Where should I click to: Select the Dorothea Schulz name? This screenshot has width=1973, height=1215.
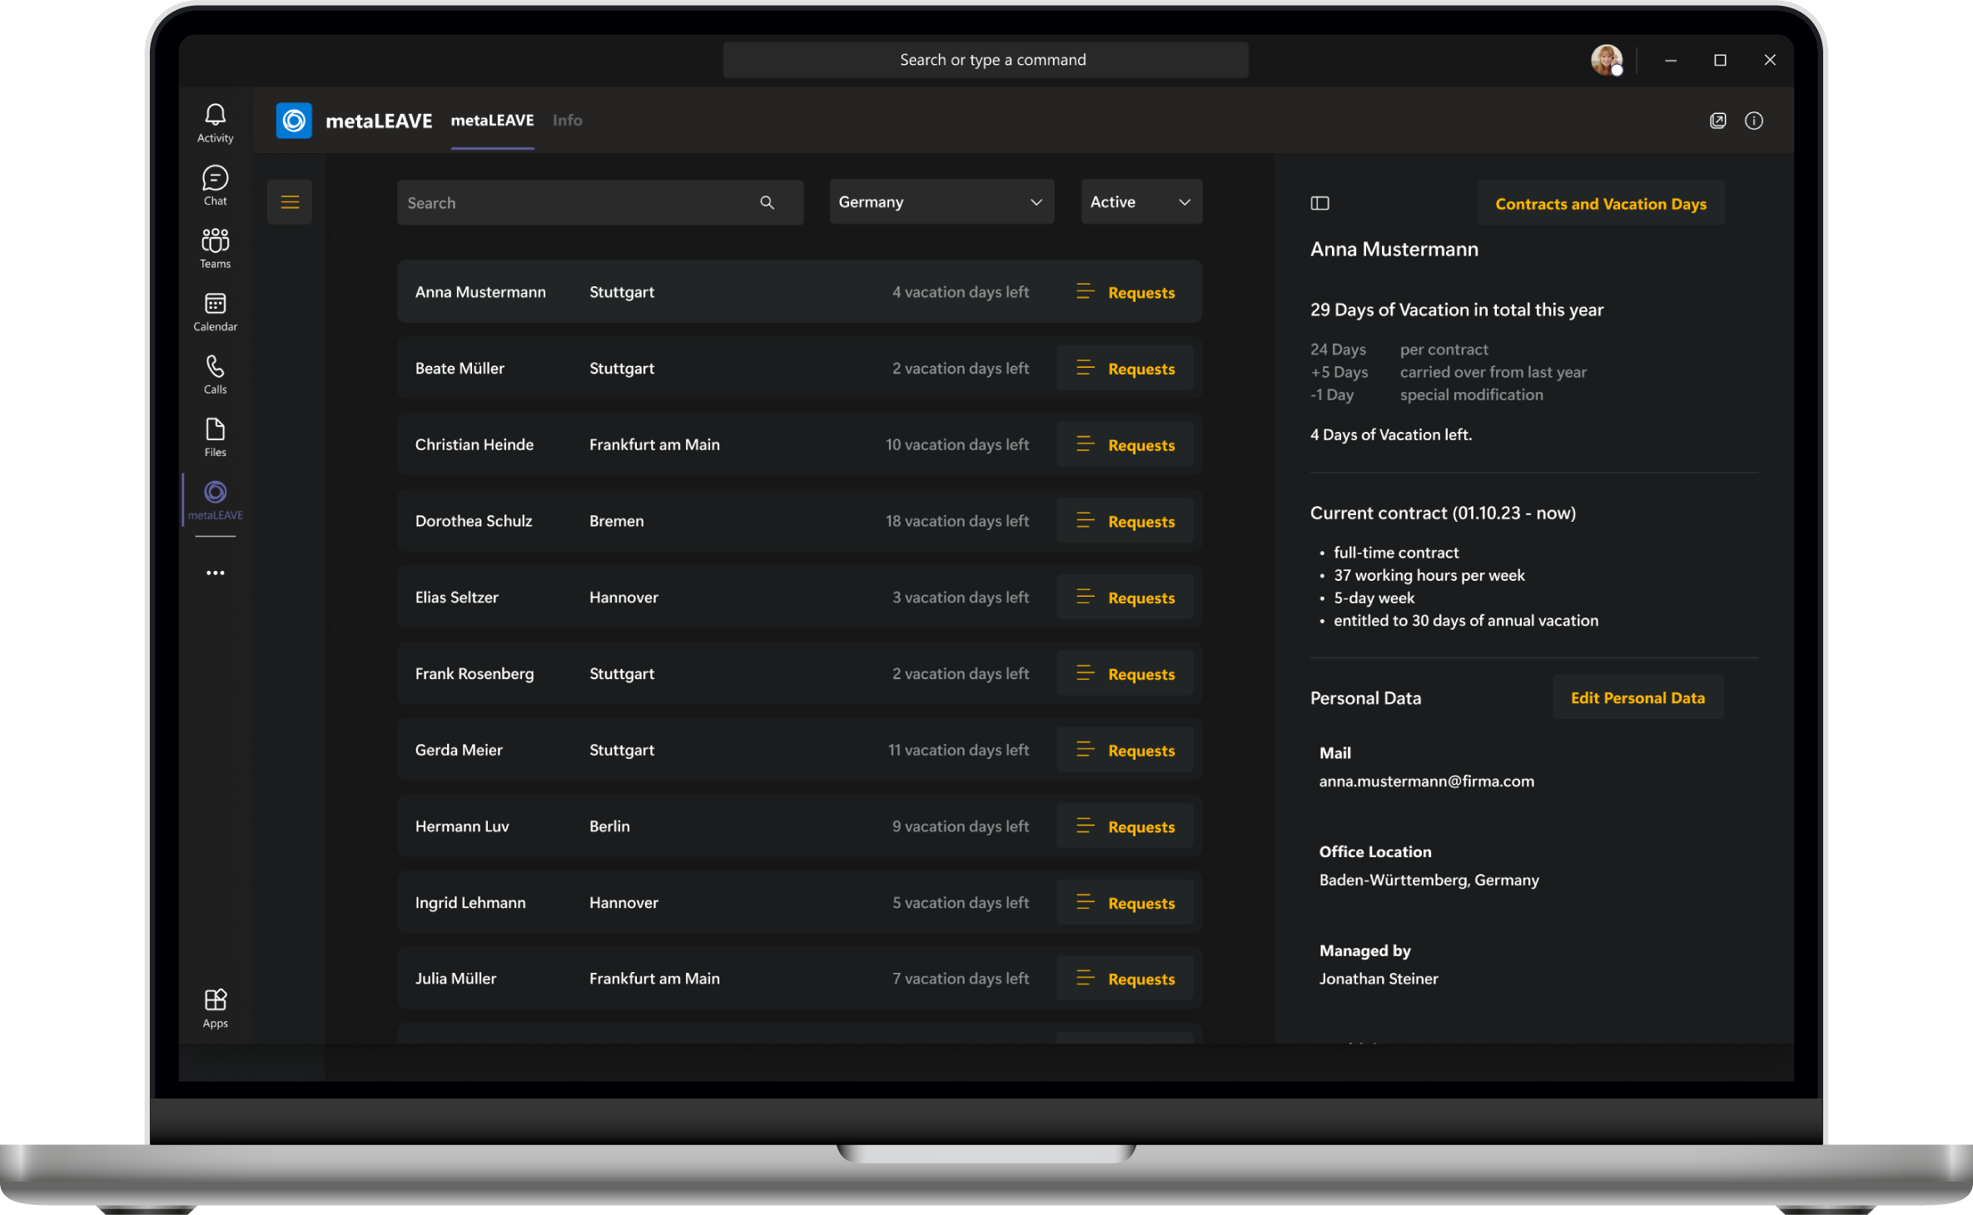(x=473, y=522)
